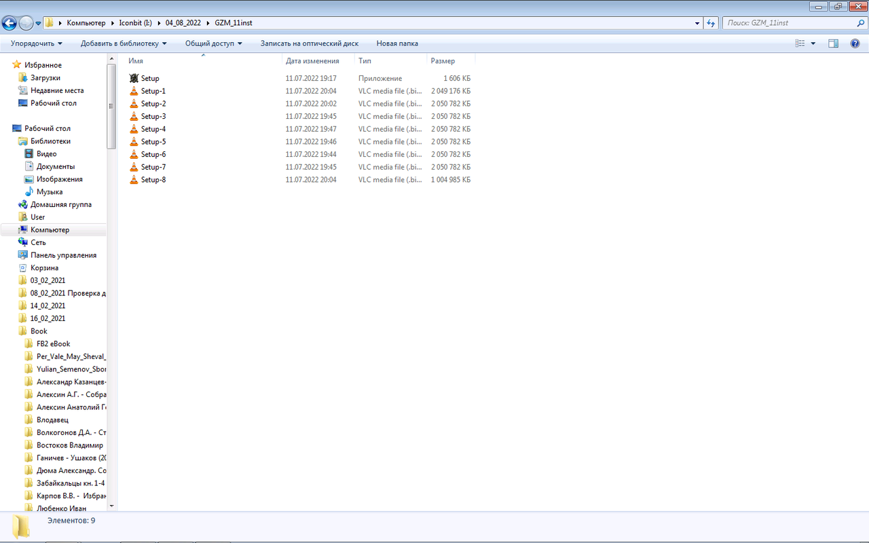
Task: Select the 03_02_2021 folder
Action: pyautogui.click(x=48, y=280)
